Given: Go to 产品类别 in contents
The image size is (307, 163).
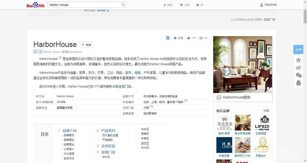Looking at the screenshot, I should [107, 140].
